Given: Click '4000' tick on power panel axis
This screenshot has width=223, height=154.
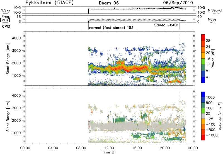Looking at the screenshot, I should point(16,38).
